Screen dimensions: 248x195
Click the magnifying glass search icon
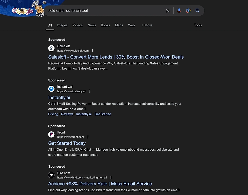coord(197,11)
